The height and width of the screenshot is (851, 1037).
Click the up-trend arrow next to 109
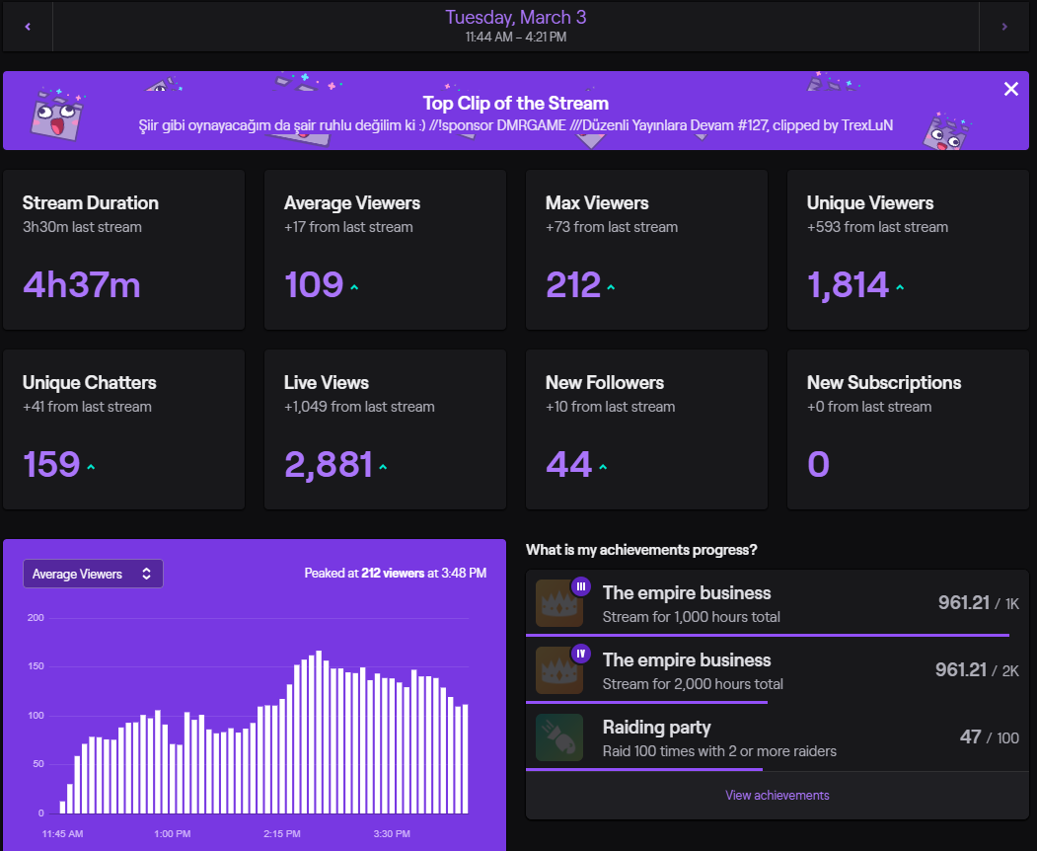tap(354, 287)
